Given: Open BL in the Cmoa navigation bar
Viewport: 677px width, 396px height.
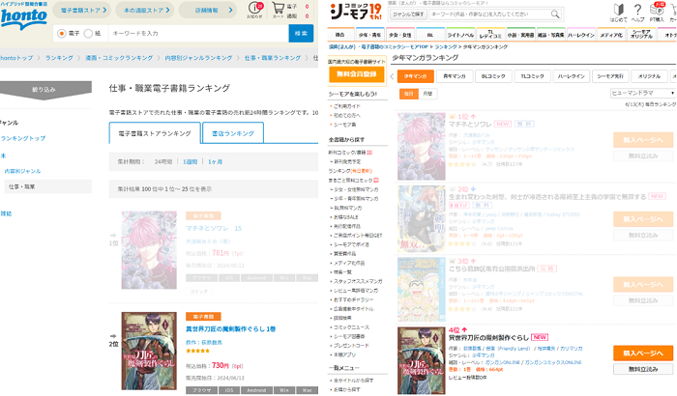Looking at the screenshot, I should pyautogui.click(x=430, y=35).
